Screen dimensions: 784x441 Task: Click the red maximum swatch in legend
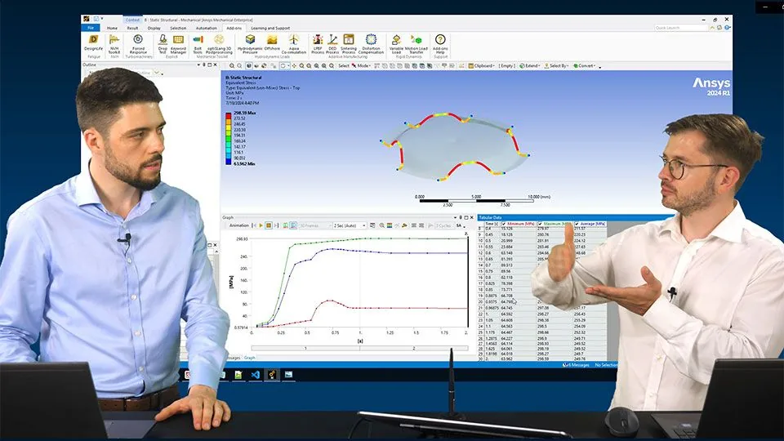tap(228, 114)
